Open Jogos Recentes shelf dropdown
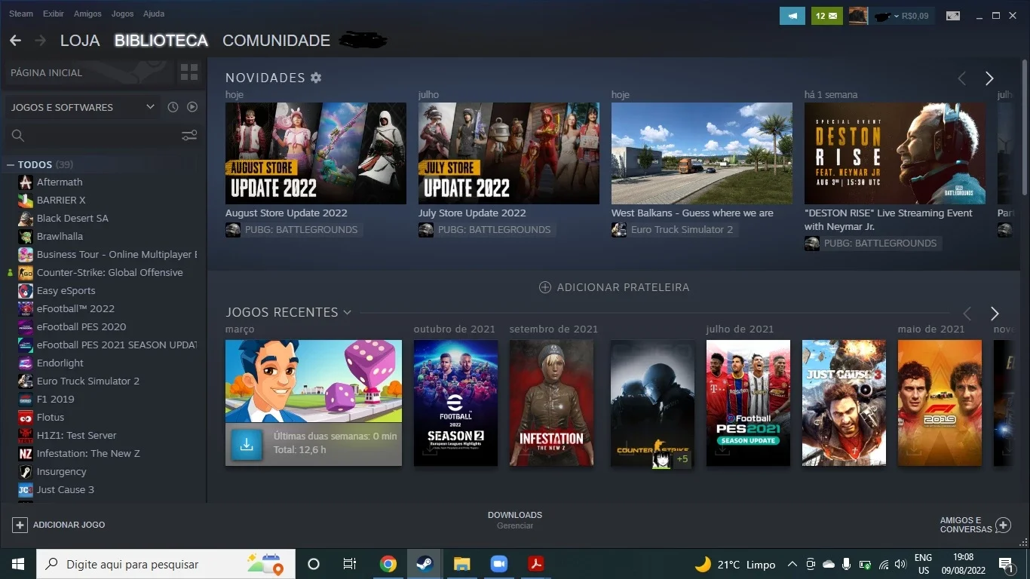 [347, 312]
